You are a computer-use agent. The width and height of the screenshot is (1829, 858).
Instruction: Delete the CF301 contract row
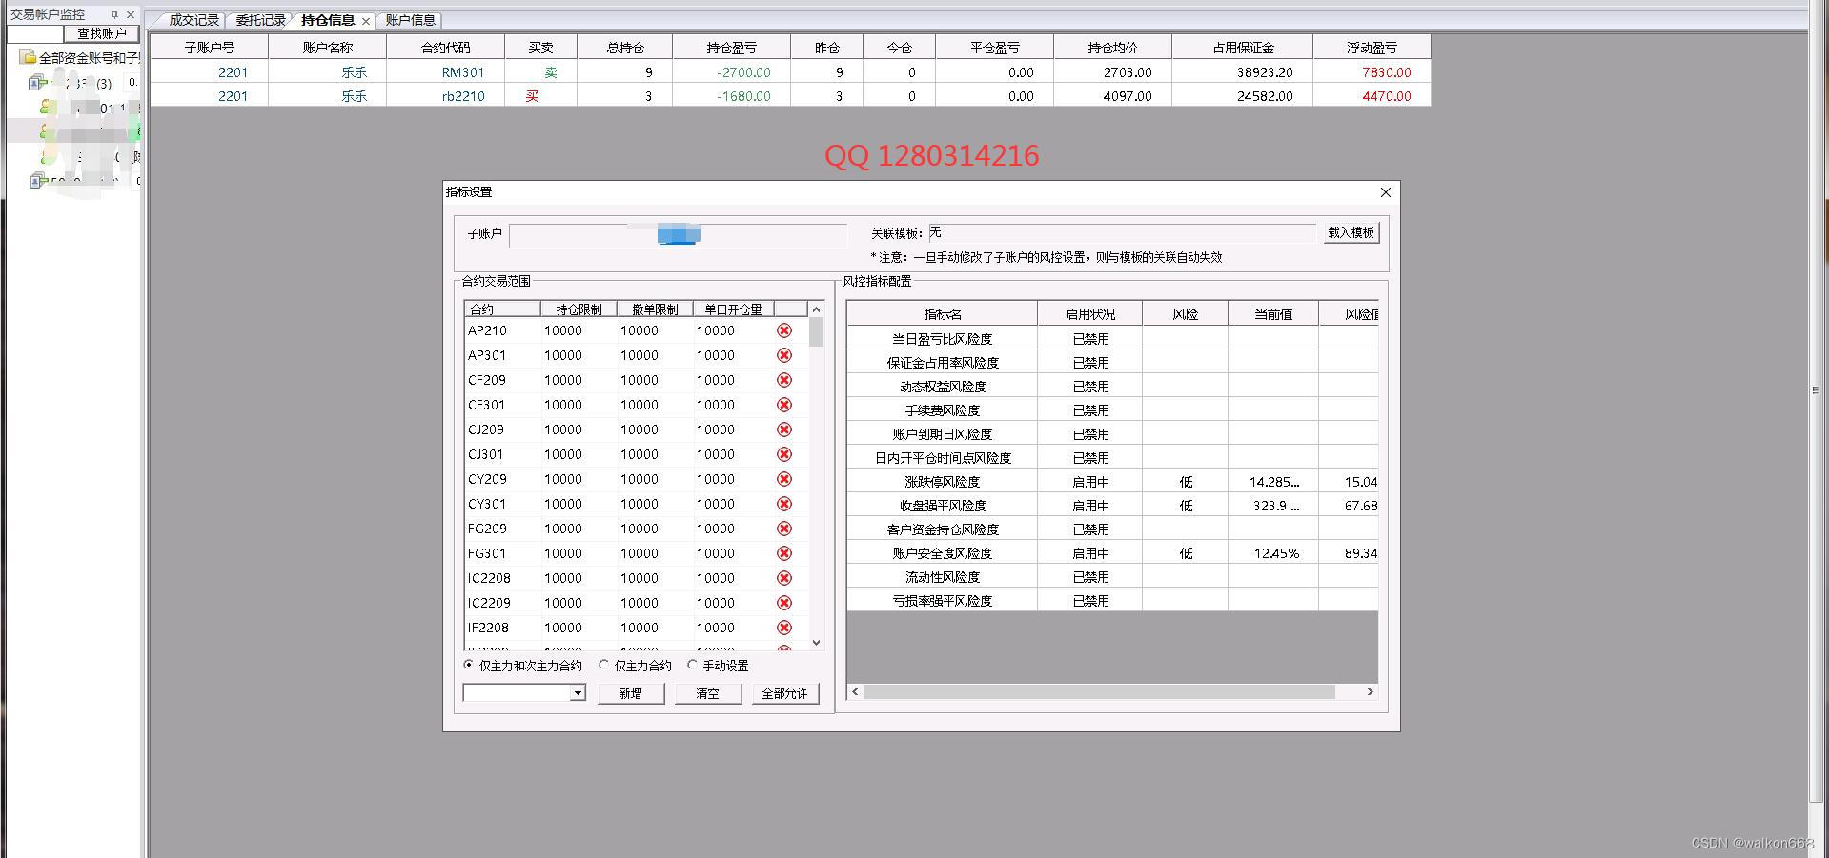click(784, 405)
